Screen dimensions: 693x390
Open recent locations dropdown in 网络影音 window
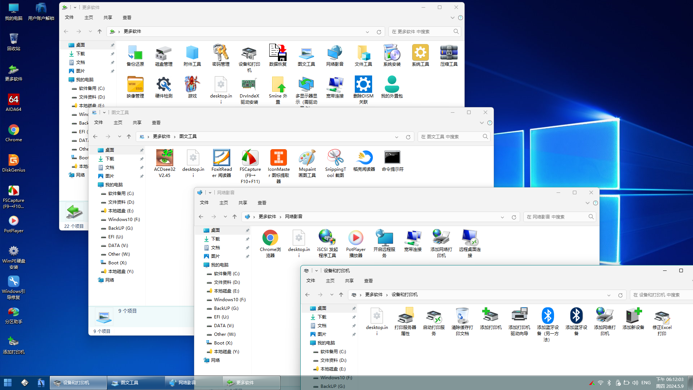225,217
